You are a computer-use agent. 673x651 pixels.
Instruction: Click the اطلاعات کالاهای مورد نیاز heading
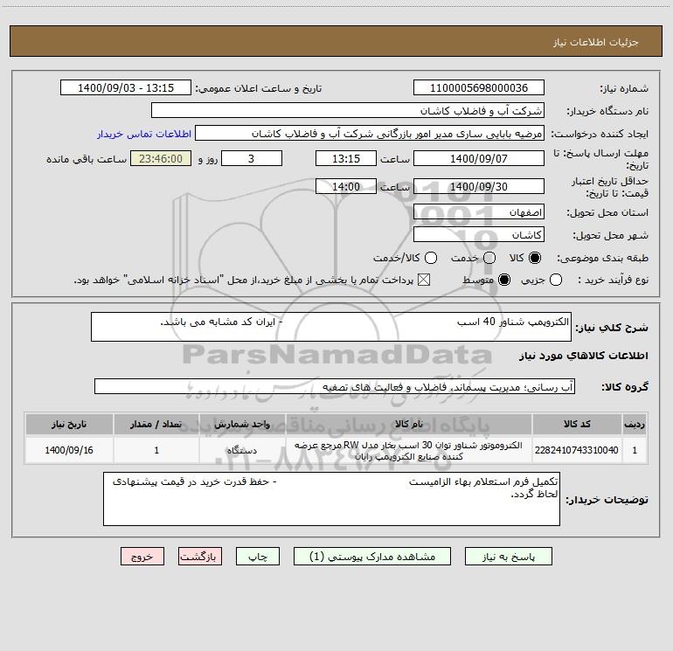[583, 356]
